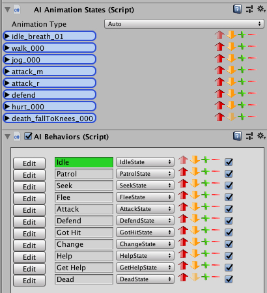Collapse the AI Animation States component
Image resolution: width=267 pixels, height=293 pixels.
(7, 10)
